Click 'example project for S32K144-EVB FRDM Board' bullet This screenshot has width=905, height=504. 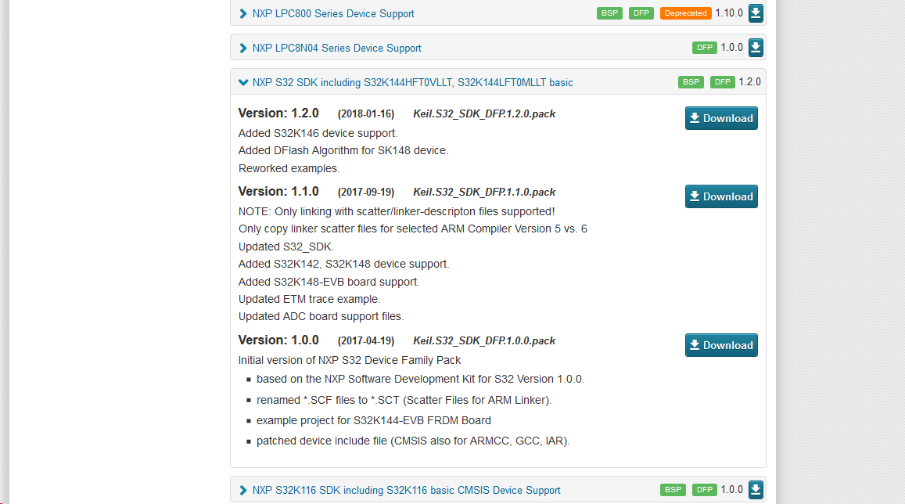373,420
